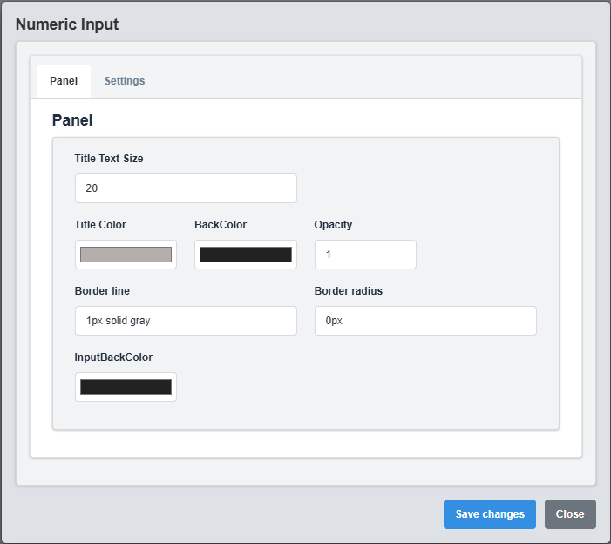
Task: Click the Opacity label
Action: pos(333,225)
